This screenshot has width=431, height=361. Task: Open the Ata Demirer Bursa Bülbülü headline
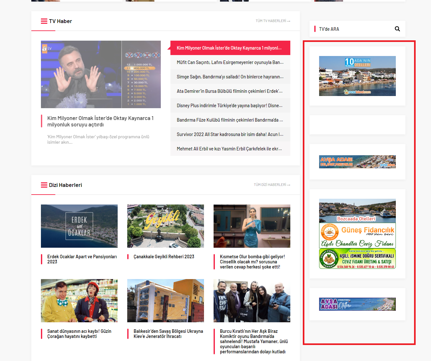click(x=230, y=91)
